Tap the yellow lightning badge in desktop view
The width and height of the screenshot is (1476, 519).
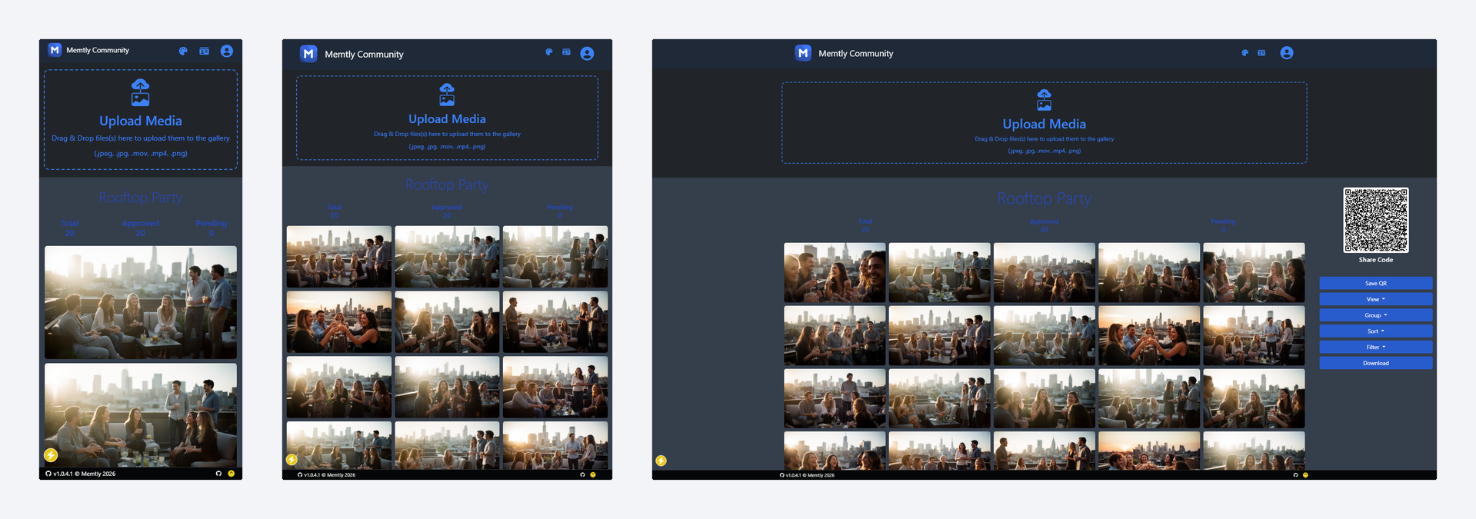(x=661, y=461)
